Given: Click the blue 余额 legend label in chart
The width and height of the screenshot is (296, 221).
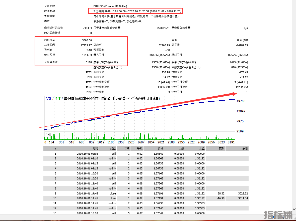Looking at the screenshot, I should click(48, 99).
